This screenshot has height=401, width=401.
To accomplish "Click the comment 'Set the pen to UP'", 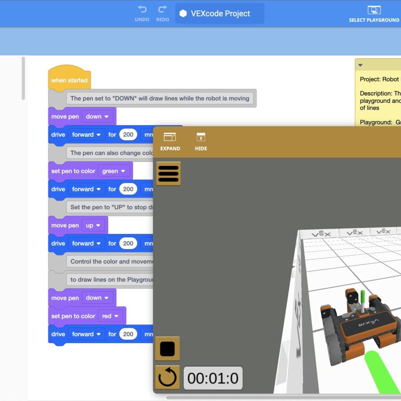I will click(x=110, y=207).
